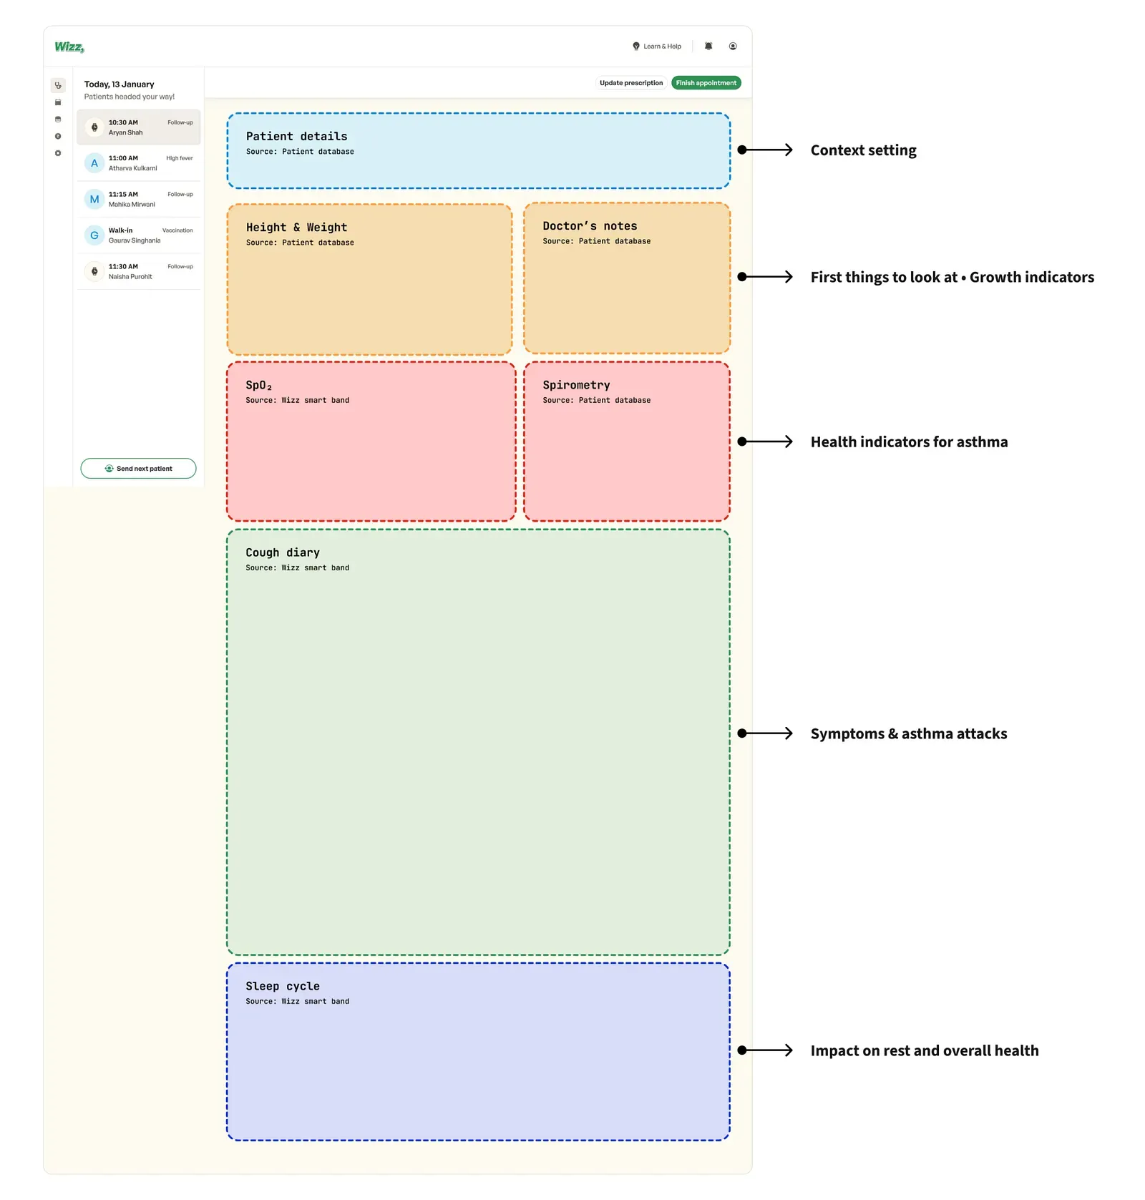
Task: Click Finish appointment button
Action: click(x=706, y=83)
